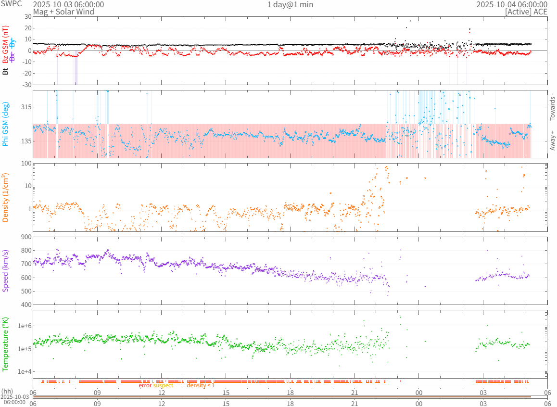This screenshot has height=407, width=557.
Task: Click the orange 'density < 1' legend label
Action: tap(201, 385)
